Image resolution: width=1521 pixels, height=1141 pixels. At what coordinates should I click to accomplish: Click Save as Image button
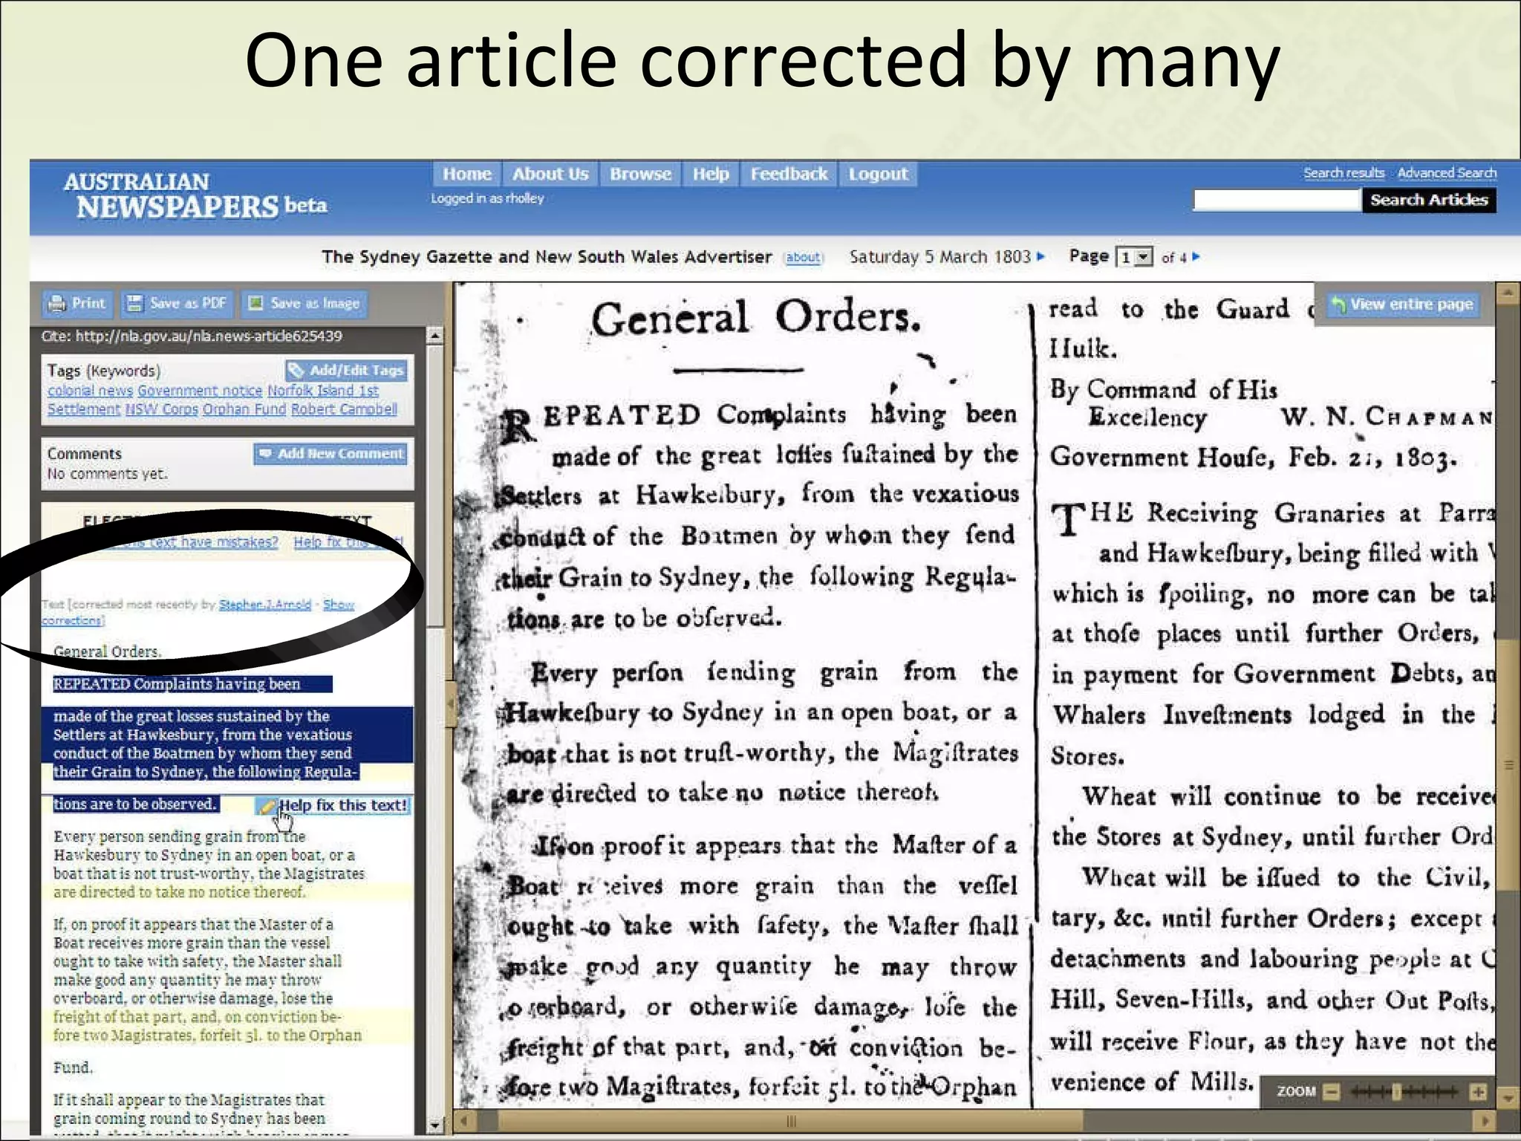(x=304, y=303)
